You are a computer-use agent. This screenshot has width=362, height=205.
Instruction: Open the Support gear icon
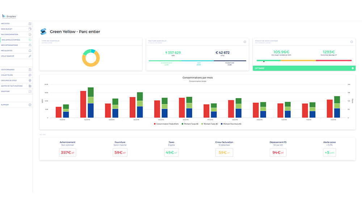coord(30,105)
